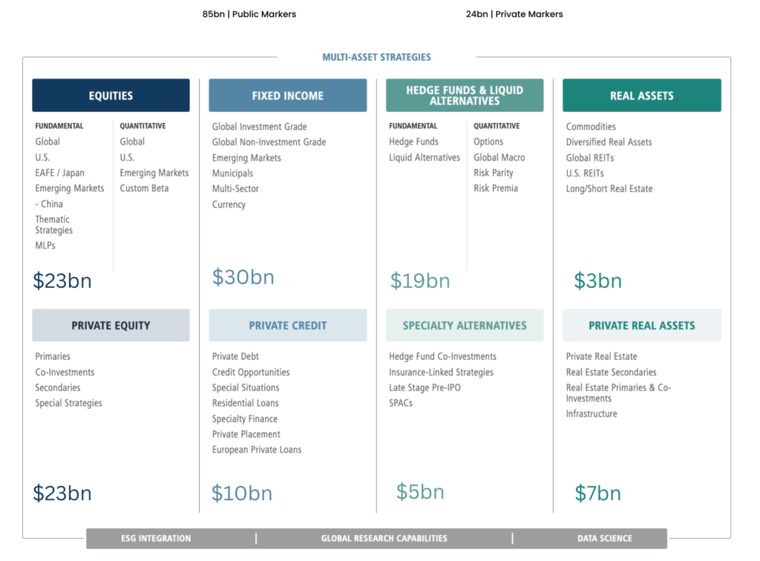Select the Private Equity header
The width and height of the screenshot is (760, 561).
(111, 325)
